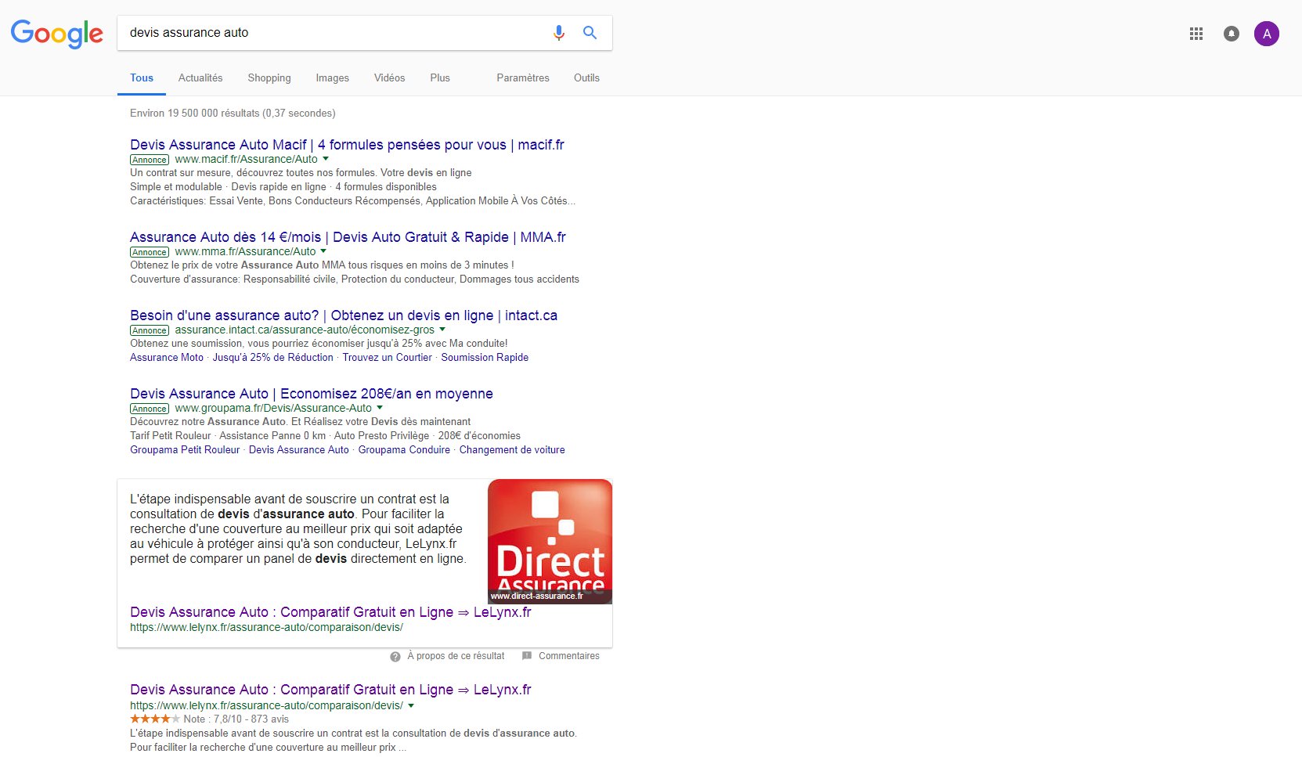Click the Google logo
This screenshot has width=1302, height=757.
coord(56,34)
